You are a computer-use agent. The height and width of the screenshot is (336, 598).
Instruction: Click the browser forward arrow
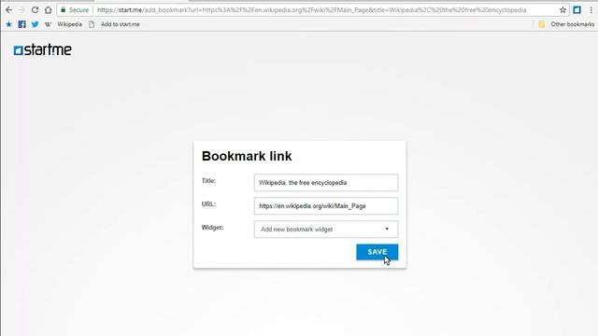pyautogui.click(x=21, y=10)
